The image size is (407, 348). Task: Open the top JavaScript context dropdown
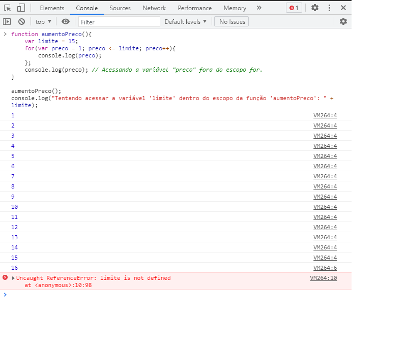pyautogui.click(x=43, y=22)
